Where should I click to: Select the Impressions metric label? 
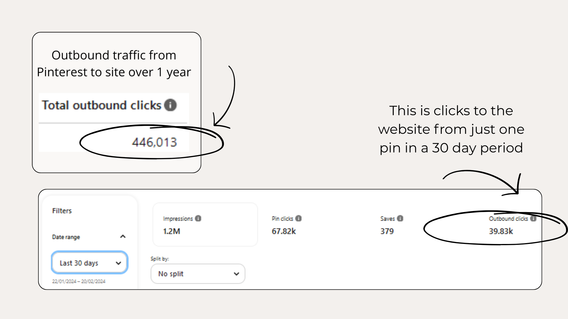(178, 219)
